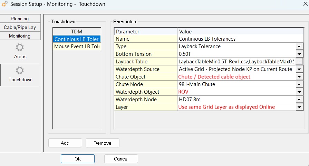Image resolution: width=309 pixels, height=166 pixels.
Task: Expand Waterdepth Source dropdown
Action: 299,69
